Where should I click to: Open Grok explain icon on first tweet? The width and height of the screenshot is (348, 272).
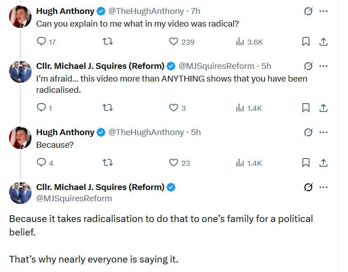308,11
